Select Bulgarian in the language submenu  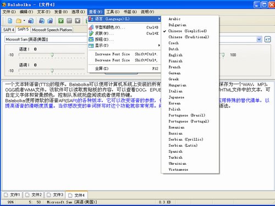190,25
